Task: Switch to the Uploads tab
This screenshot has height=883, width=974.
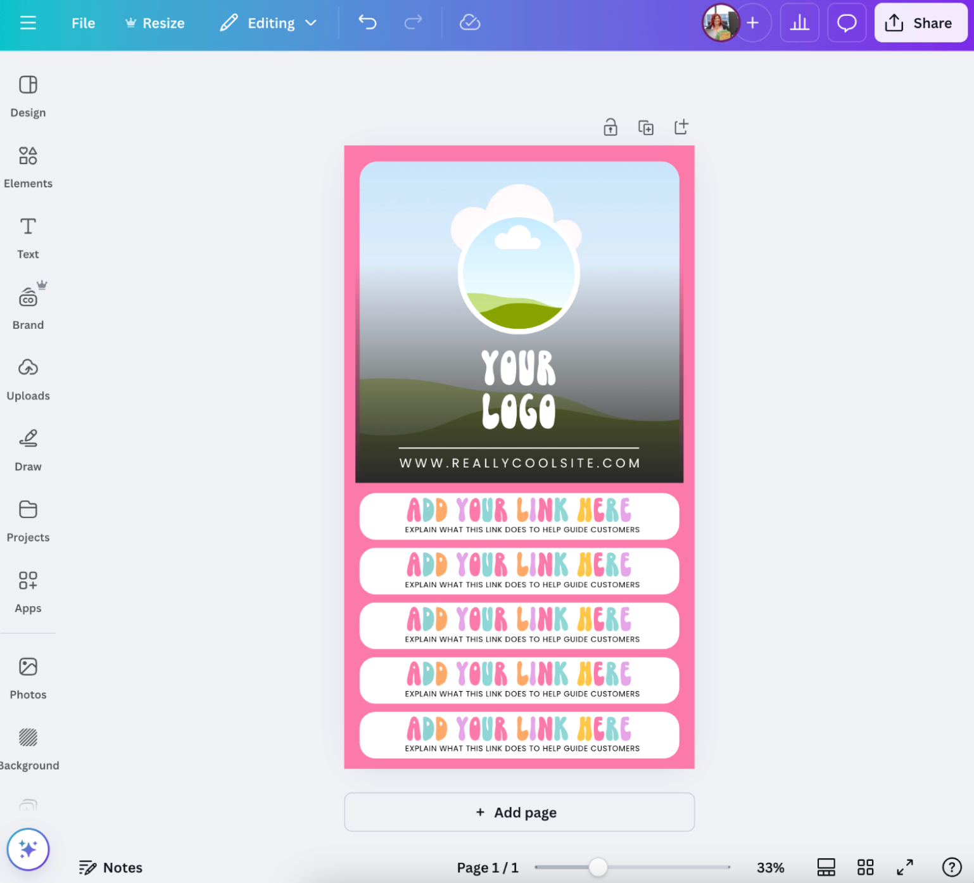Action: pos(28,379)
